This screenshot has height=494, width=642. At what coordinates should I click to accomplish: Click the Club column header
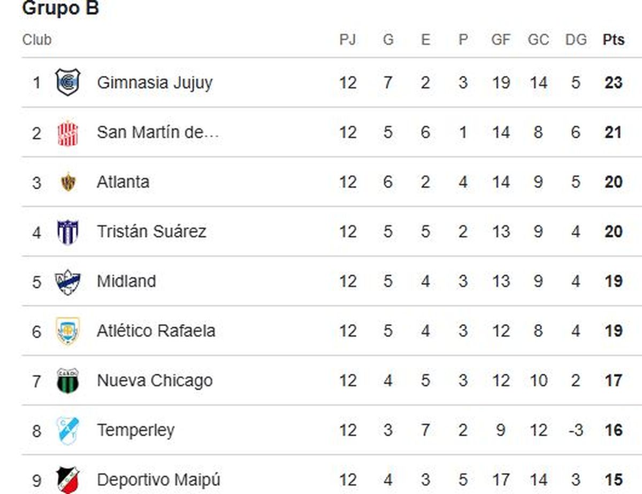tap(37, 40)
